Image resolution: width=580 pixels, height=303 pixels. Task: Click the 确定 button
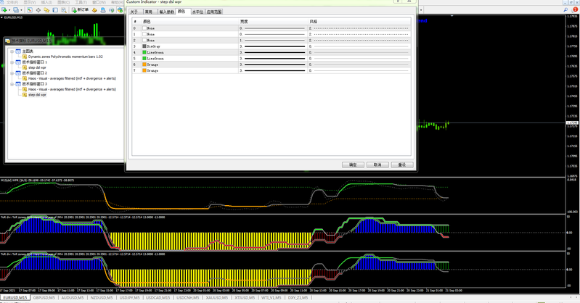[353, 165]
